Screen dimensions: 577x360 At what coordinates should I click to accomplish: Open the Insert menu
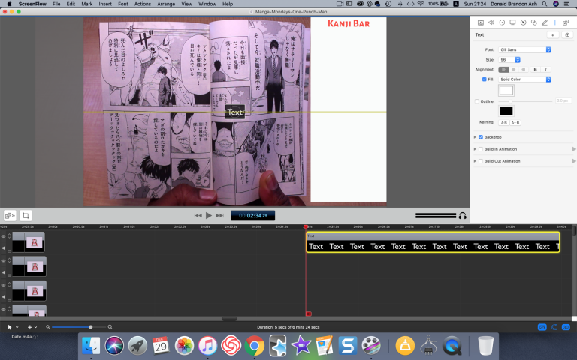pos(105,4)
